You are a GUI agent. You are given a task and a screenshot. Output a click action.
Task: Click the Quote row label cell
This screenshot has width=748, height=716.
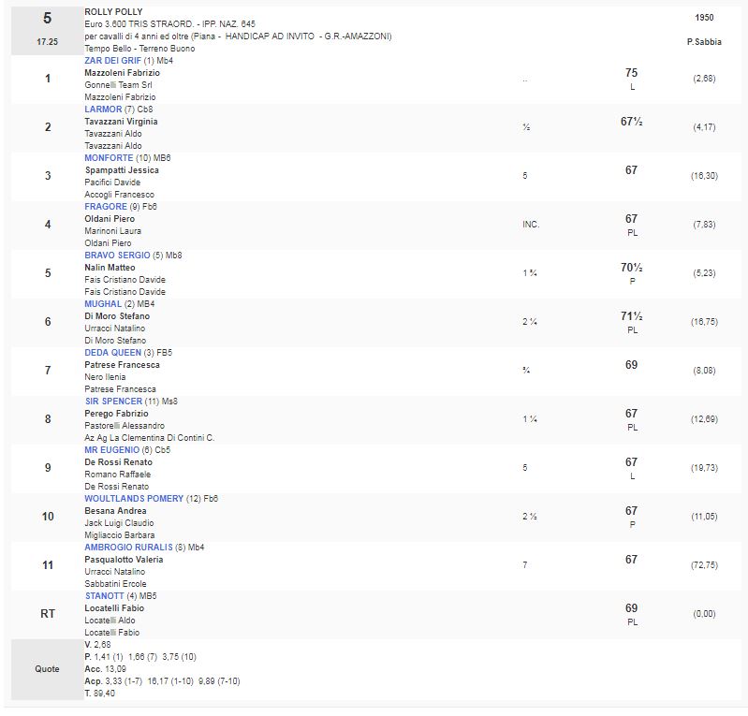point(48,669)
